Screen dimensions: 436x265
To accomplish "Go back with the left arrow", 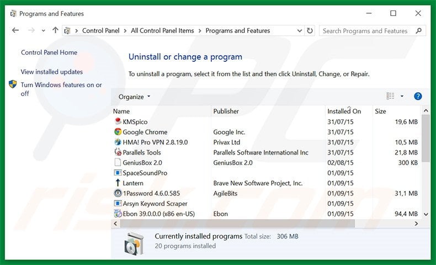I will click(15, 30).
